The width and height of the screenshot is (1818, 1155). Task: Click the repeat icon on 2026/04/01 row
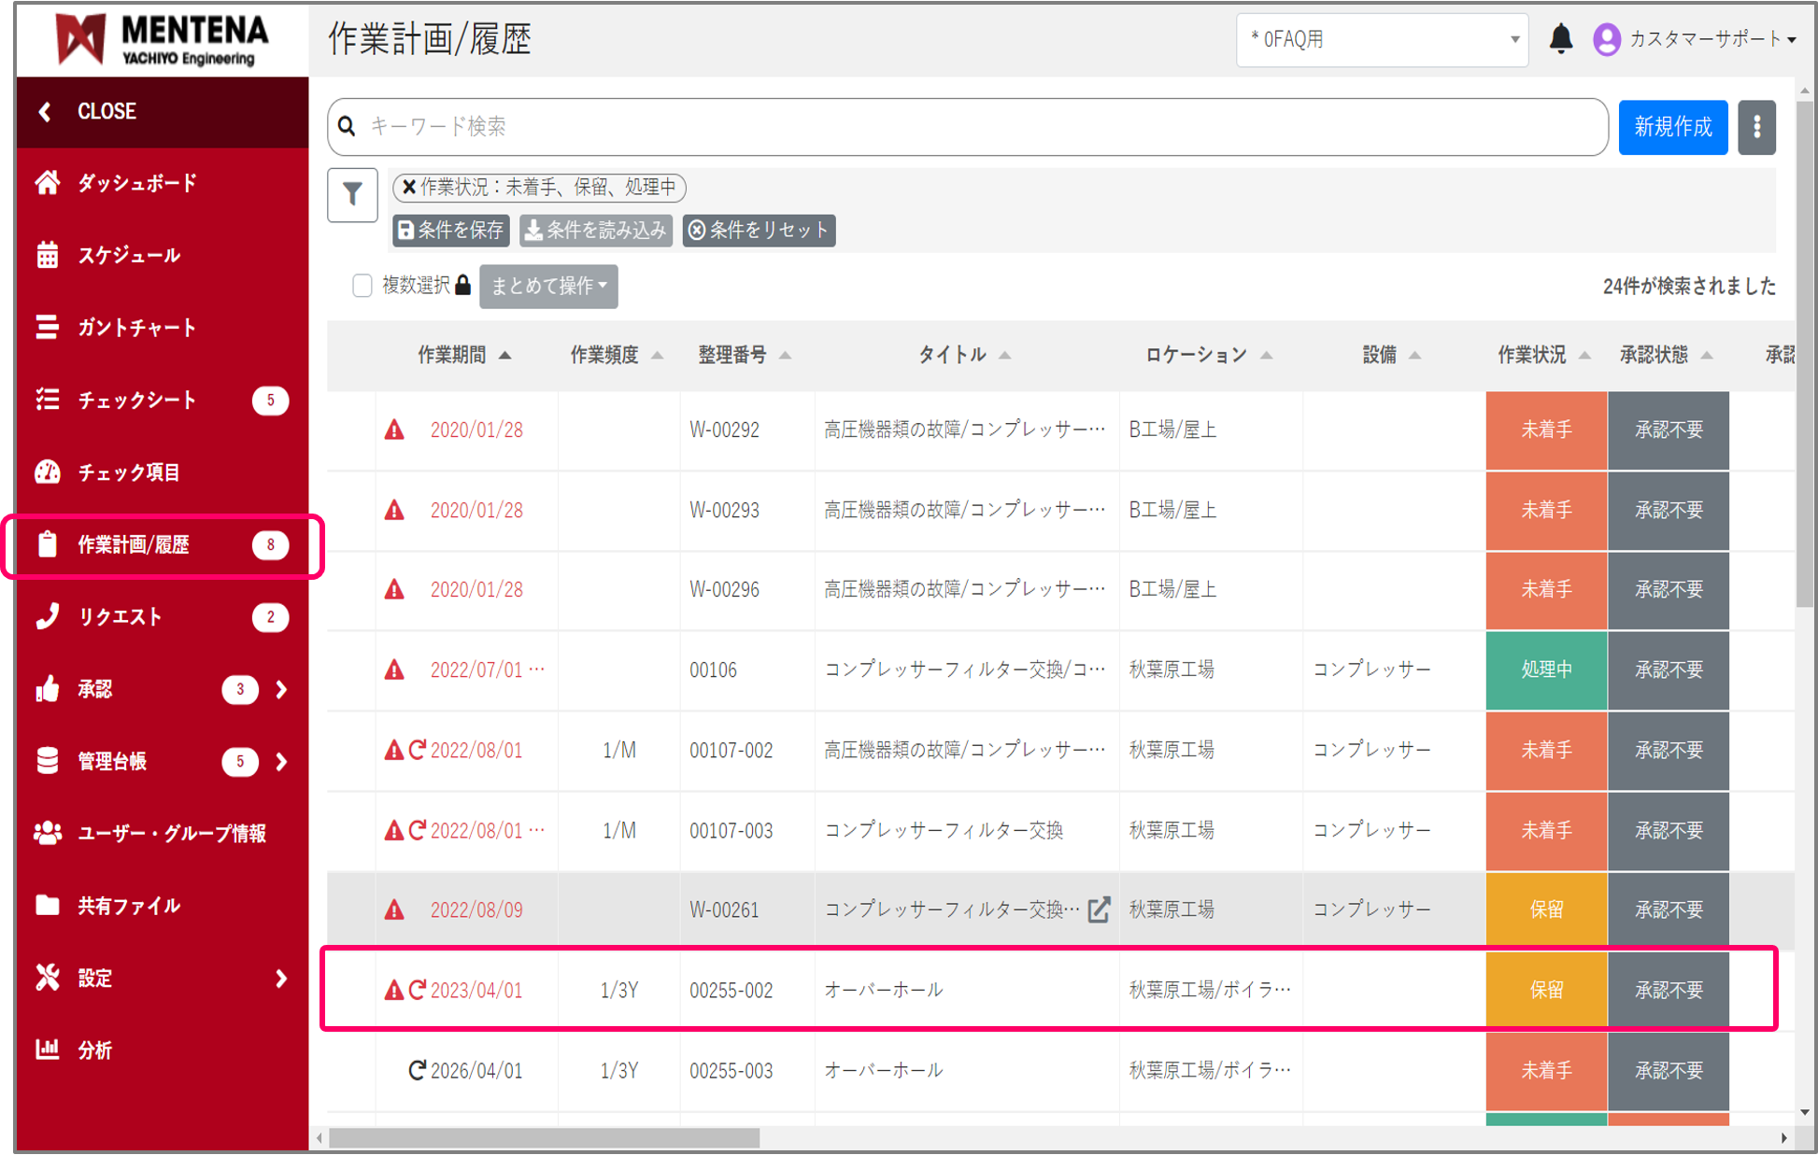418,1070
